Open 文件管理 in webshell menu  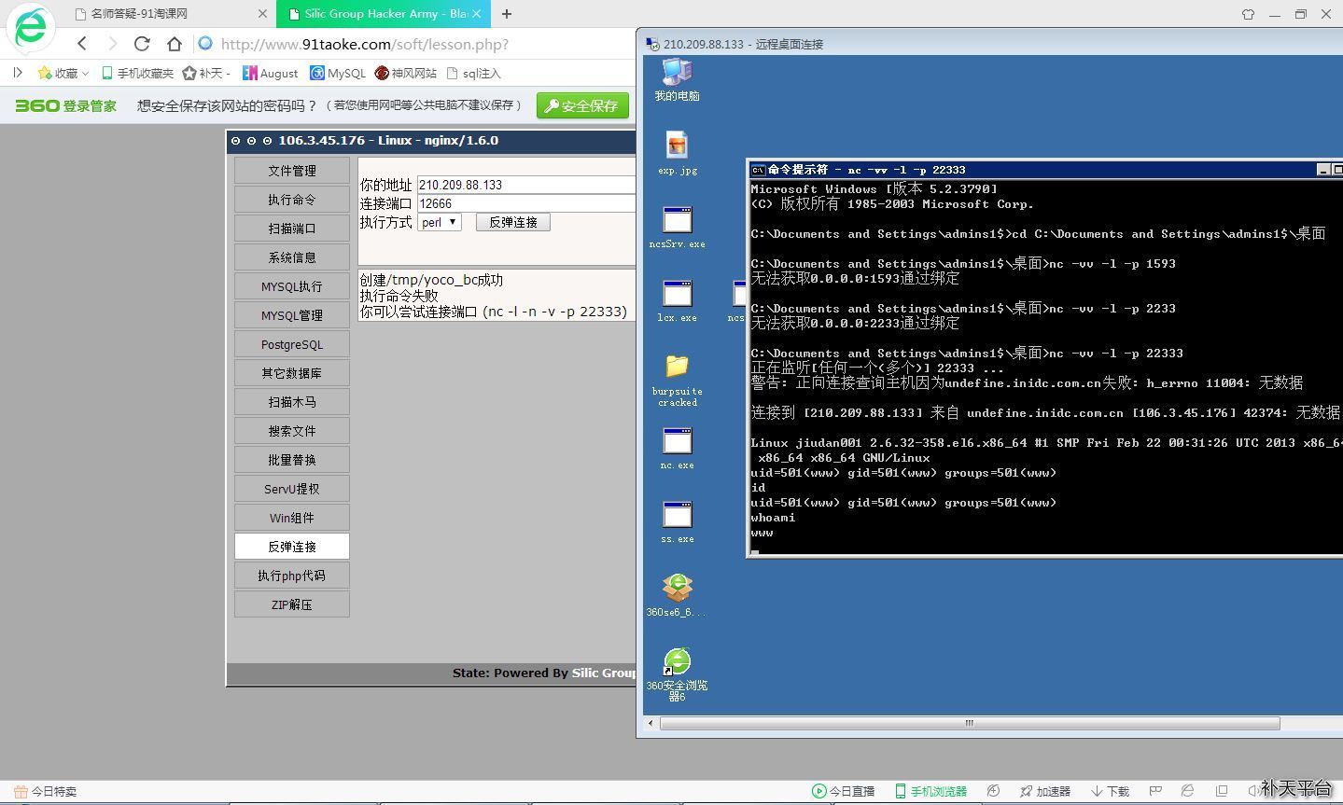(x=292, y=171)
